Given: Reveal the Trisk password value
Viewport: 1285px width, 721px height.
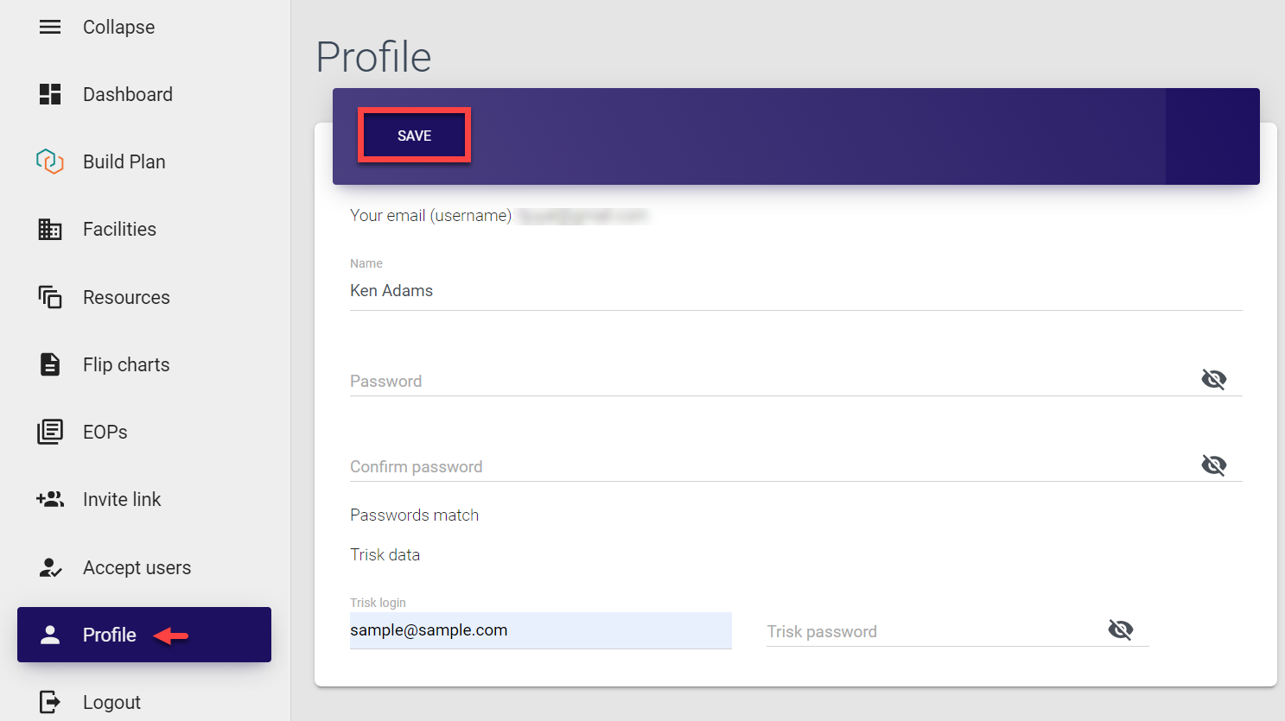Looking at the screenshot, I should (x=1120, y=629).
